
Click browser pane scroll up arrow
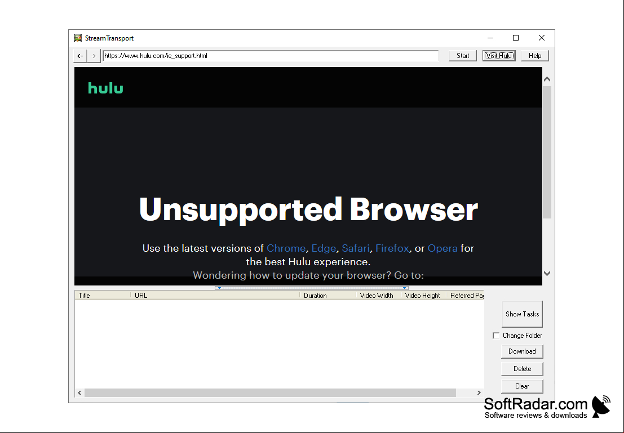click(x=547, y=79)
